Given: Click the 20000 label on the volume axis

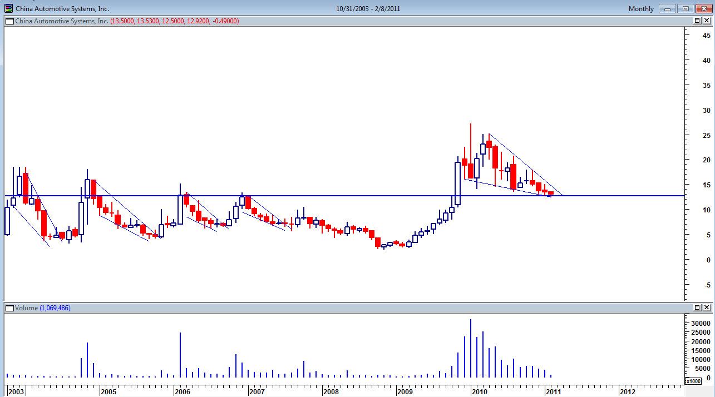Looking at the screenshot, I should (701, 341).
